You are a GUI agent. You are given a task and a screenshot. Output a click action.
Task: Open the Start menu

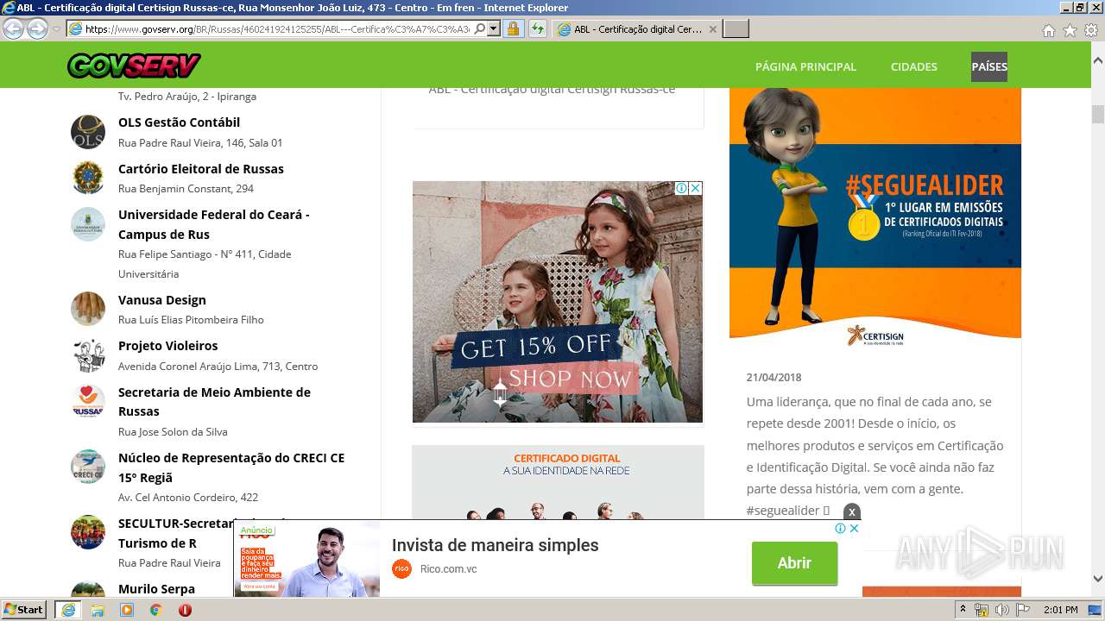[24, 610]
